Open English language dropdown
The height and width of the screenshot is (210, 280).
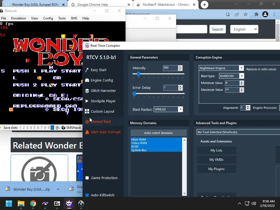pyautogui.click(x=244, y=29)
